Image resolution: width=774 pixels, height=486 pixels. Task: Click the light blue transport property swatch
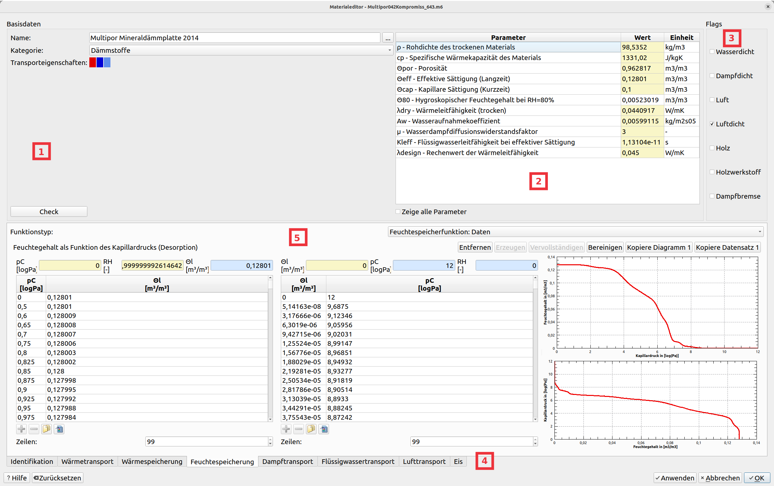click(107, 62)
